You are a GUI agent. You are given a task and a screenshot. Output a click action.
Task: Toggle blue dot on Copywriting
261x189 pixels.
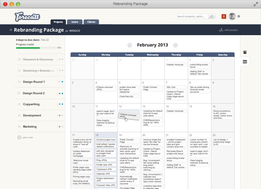63,104
